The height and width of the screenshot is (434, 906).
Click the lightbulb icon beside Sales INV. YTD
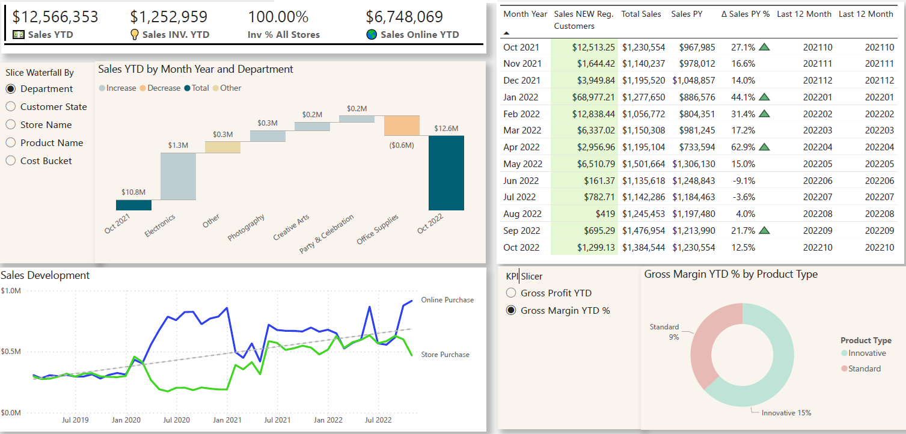[135, 34]
